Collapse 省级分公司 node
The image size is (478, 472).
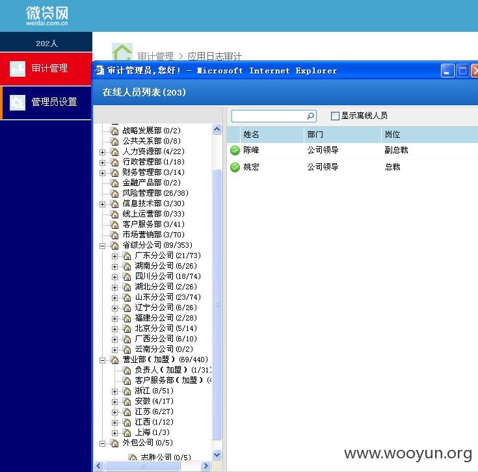click(x=103, y=246)
